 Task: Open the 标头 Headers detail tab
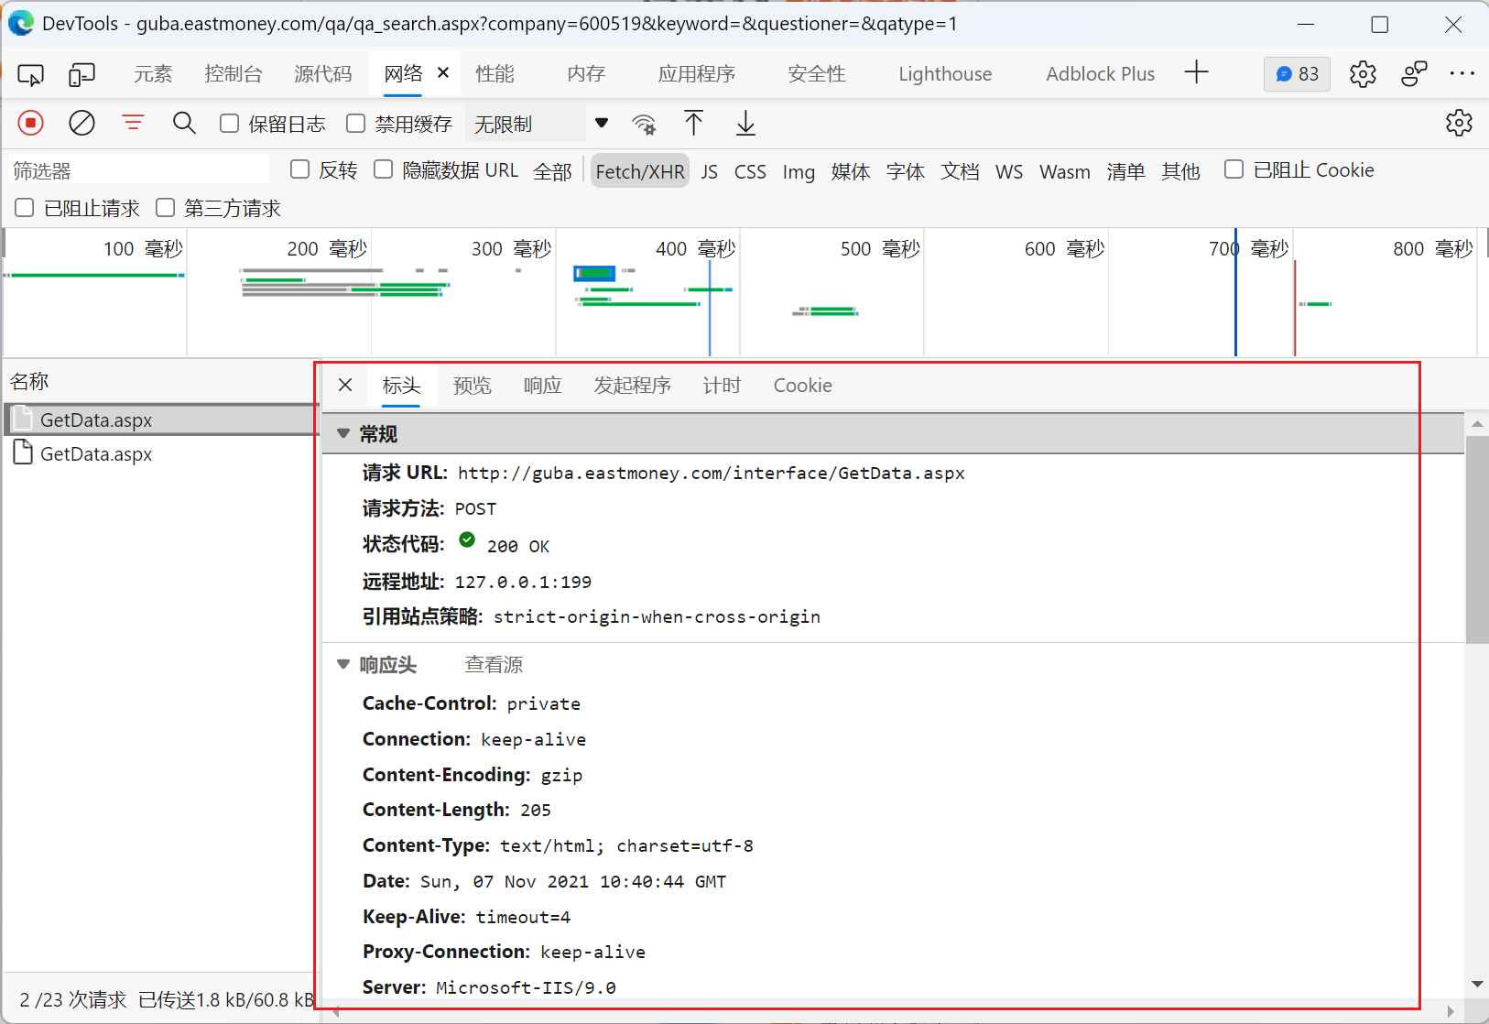pyautogui.click(x=401, y=386)
